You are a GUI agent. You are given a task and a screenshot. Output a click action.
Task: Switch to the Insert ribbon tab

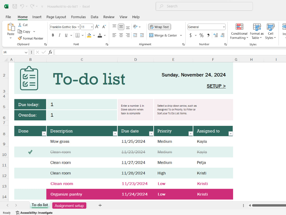[x=37, y=17]
